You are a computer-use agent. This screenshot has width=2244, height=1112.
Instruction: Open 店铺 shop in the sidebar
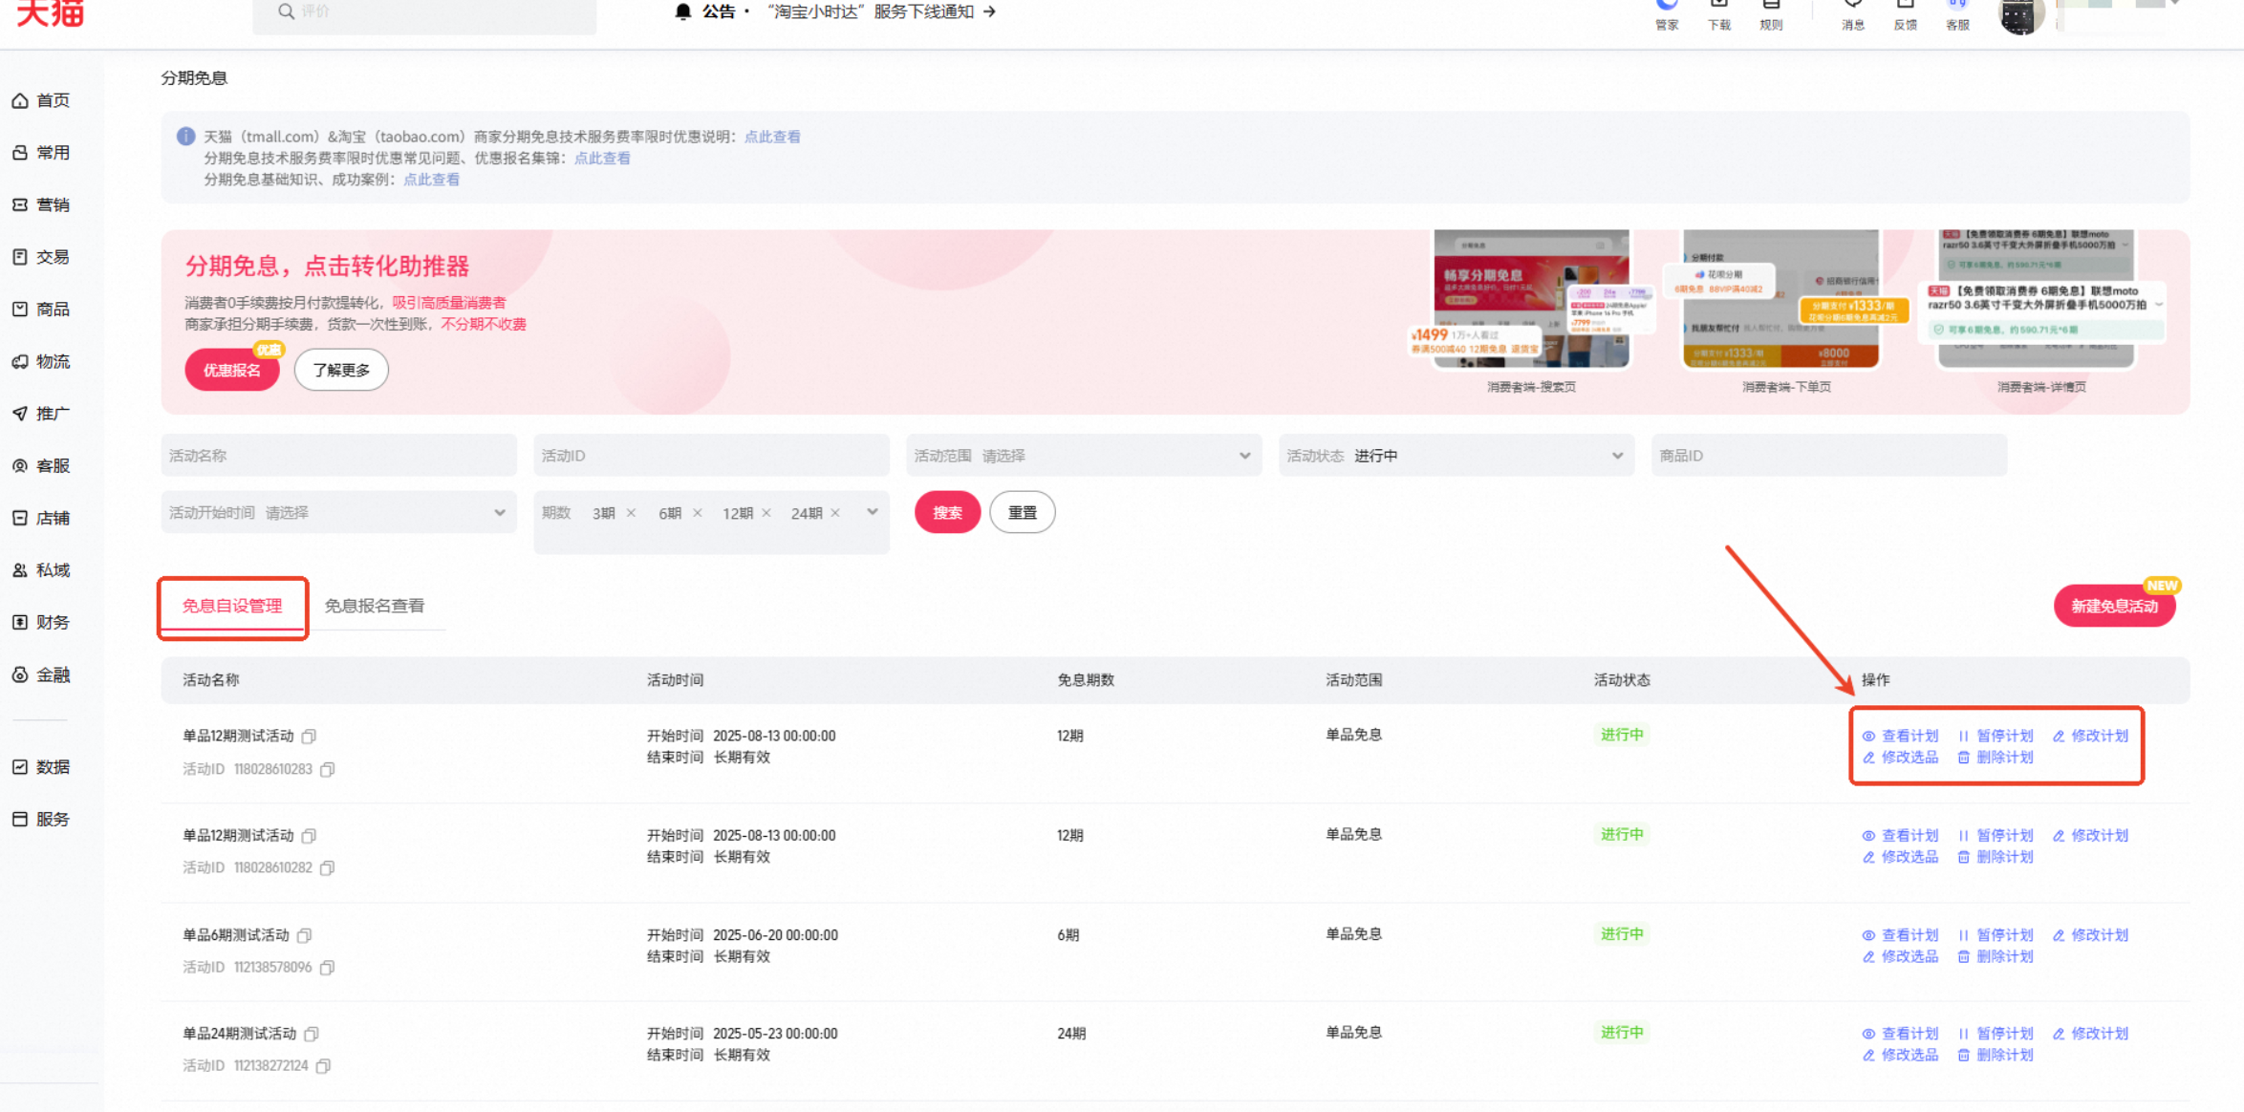point(41,518)
